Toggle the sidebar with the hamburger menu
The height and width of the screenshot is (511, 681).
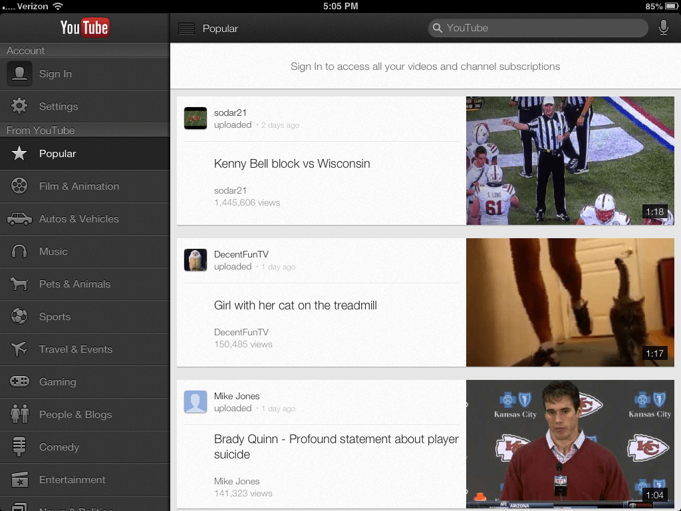pos(186,28)
